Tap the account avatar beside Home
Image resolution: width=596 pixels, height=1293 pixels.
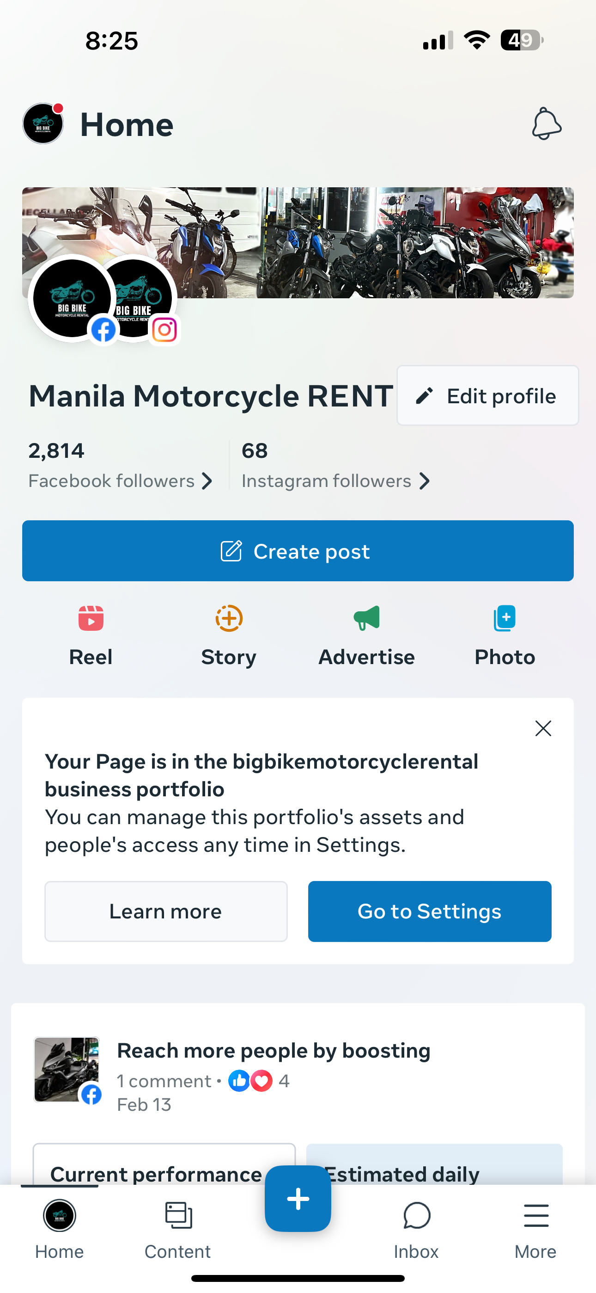43,123
